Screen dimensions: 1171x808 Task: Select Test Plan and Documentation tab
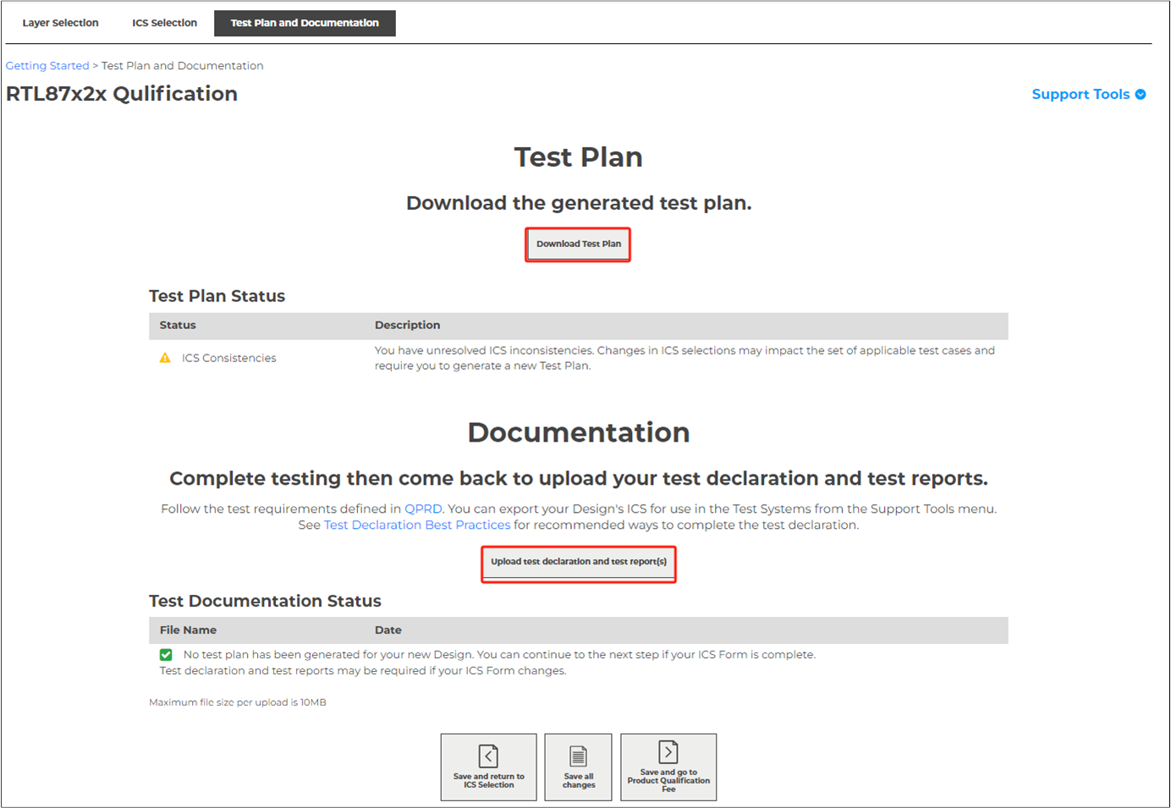(x=305, y=23)
